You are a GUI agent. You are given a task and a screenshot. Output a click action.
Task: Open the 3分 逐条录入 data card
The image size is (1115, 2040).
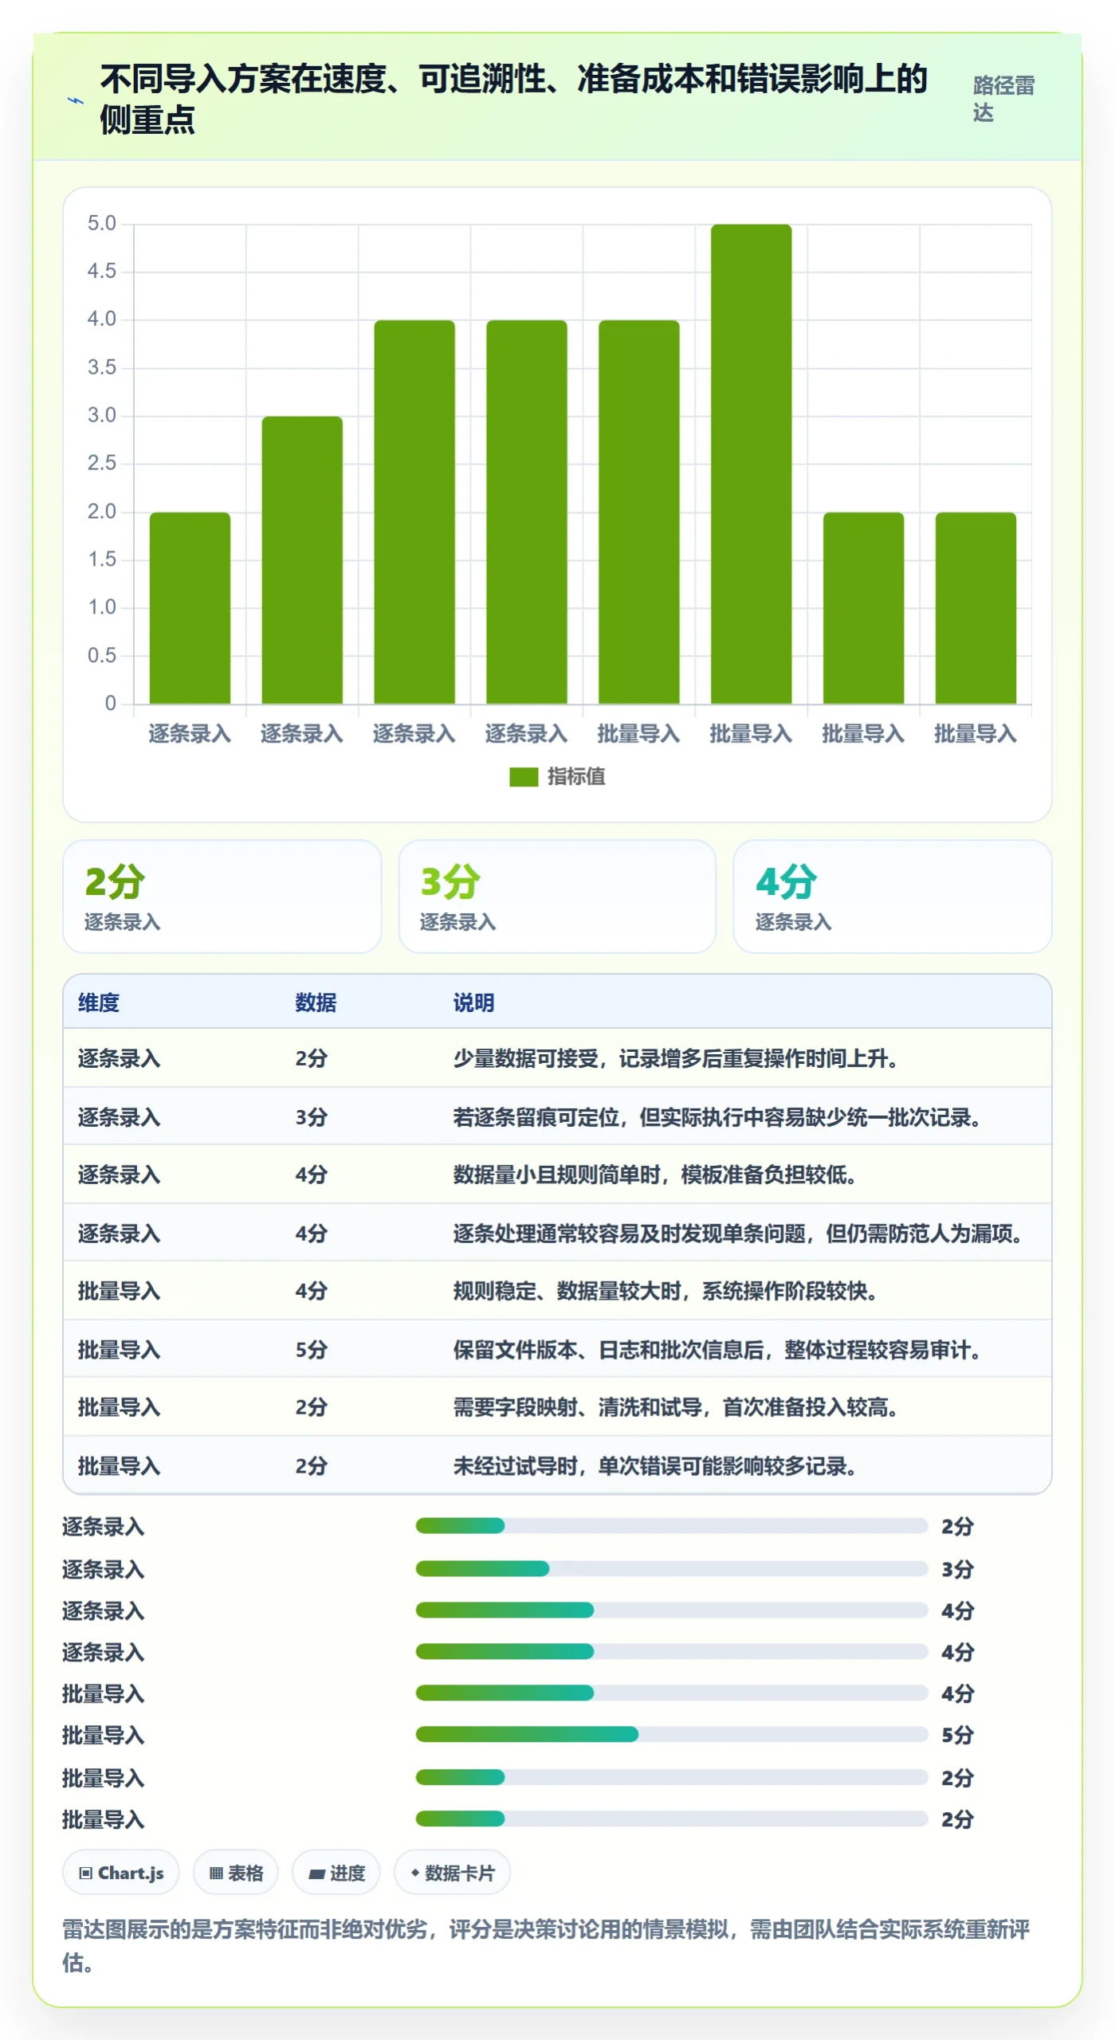(557, 896)
